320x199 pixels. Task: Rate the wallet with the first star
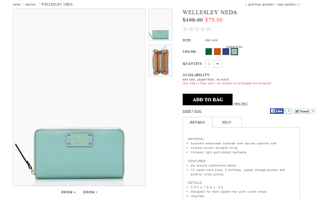(185, 29)
